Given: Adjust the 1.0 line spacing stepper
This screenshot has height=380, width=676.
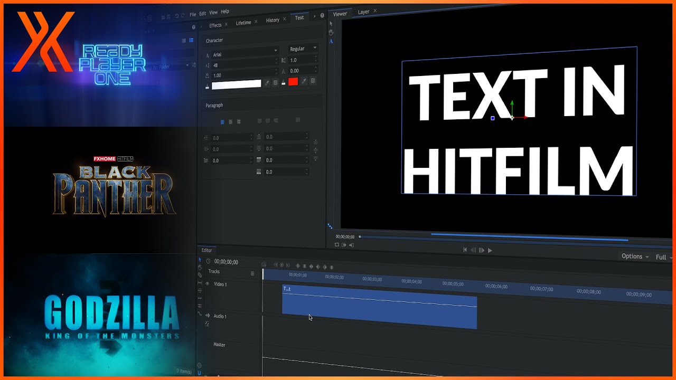Looking at the screenshot, I should 316,60.
